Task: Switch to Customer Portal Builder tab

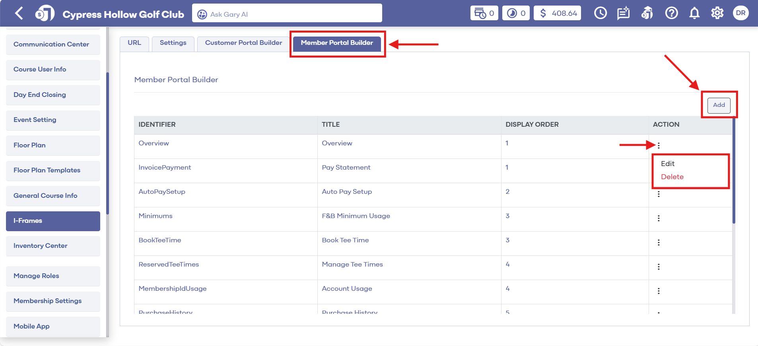Action: pos(243,43)
